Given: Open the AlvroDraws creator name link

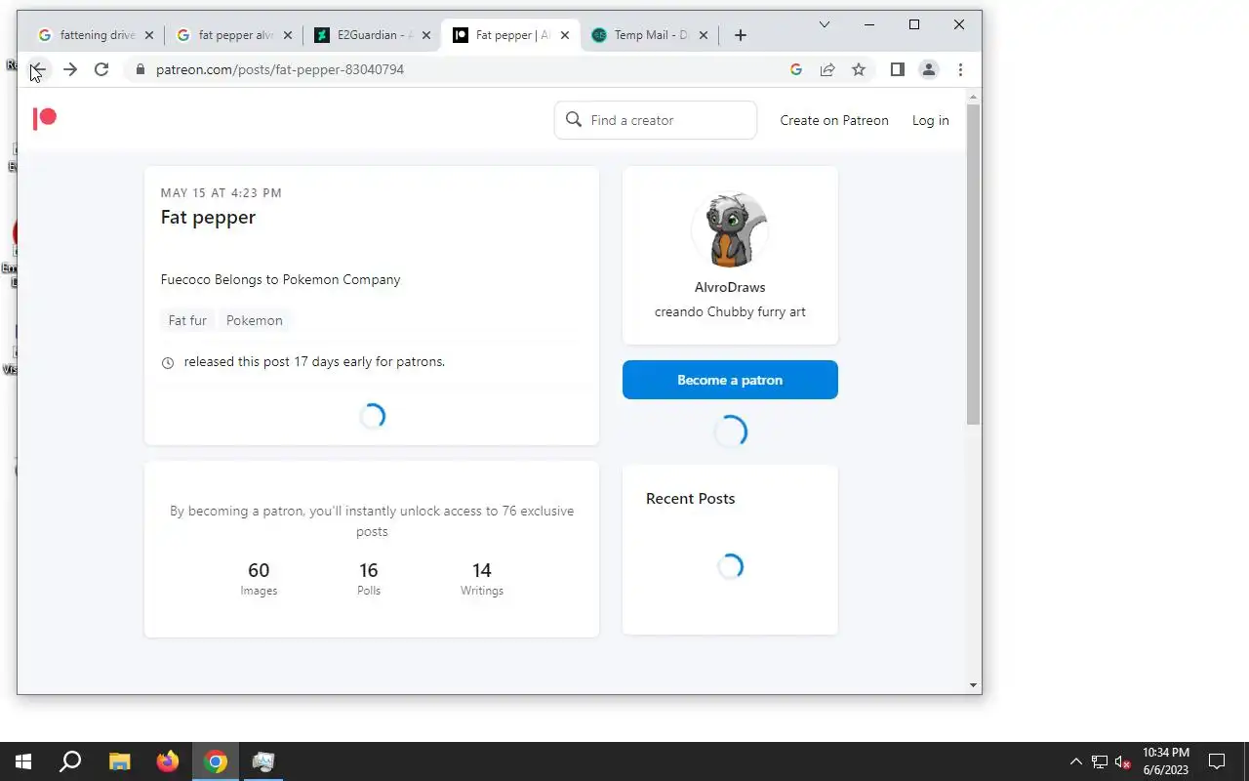Looking at the screenshot, I should tap(730, 287).
